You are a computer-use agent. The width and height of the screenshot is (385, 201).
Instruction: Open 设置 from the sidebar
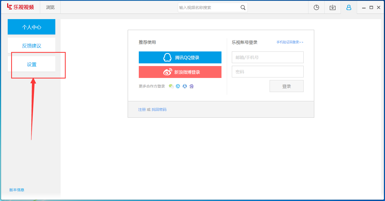tap(32, 64)
